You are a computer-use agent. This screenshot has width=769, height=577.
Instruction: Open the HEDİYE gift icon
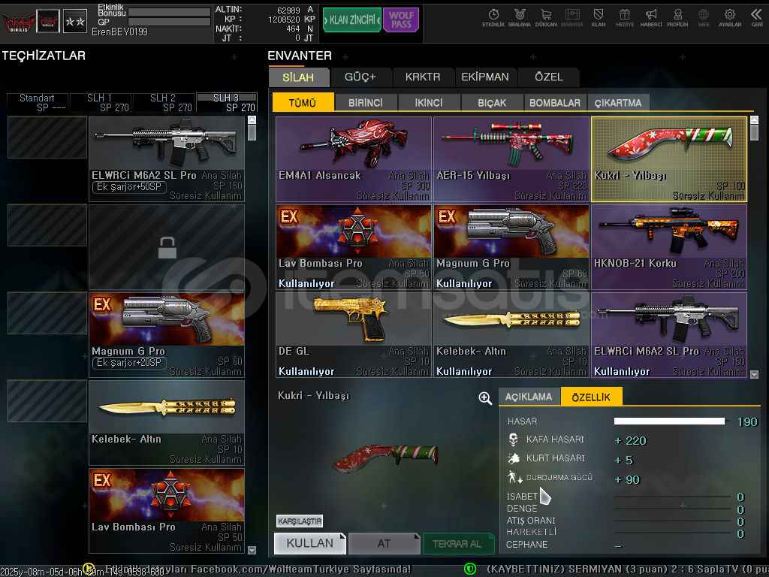pos(625,18)
